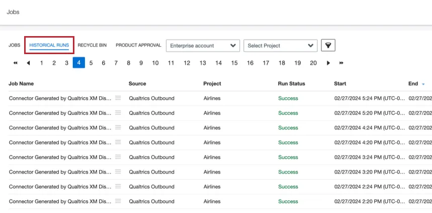The width and height of the screenshot is (432, 213).
Task: Switch to the Jobs tab
Action: [x=15, y=45]
